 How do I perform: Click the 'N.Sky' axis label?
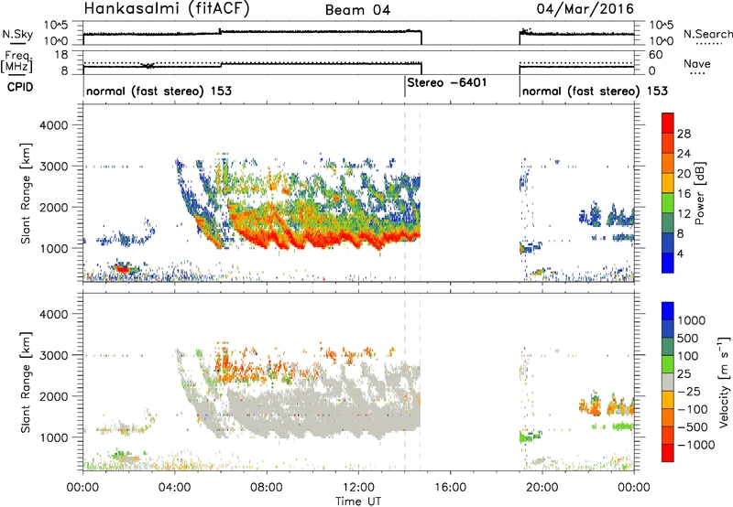(x=17, y=35)
